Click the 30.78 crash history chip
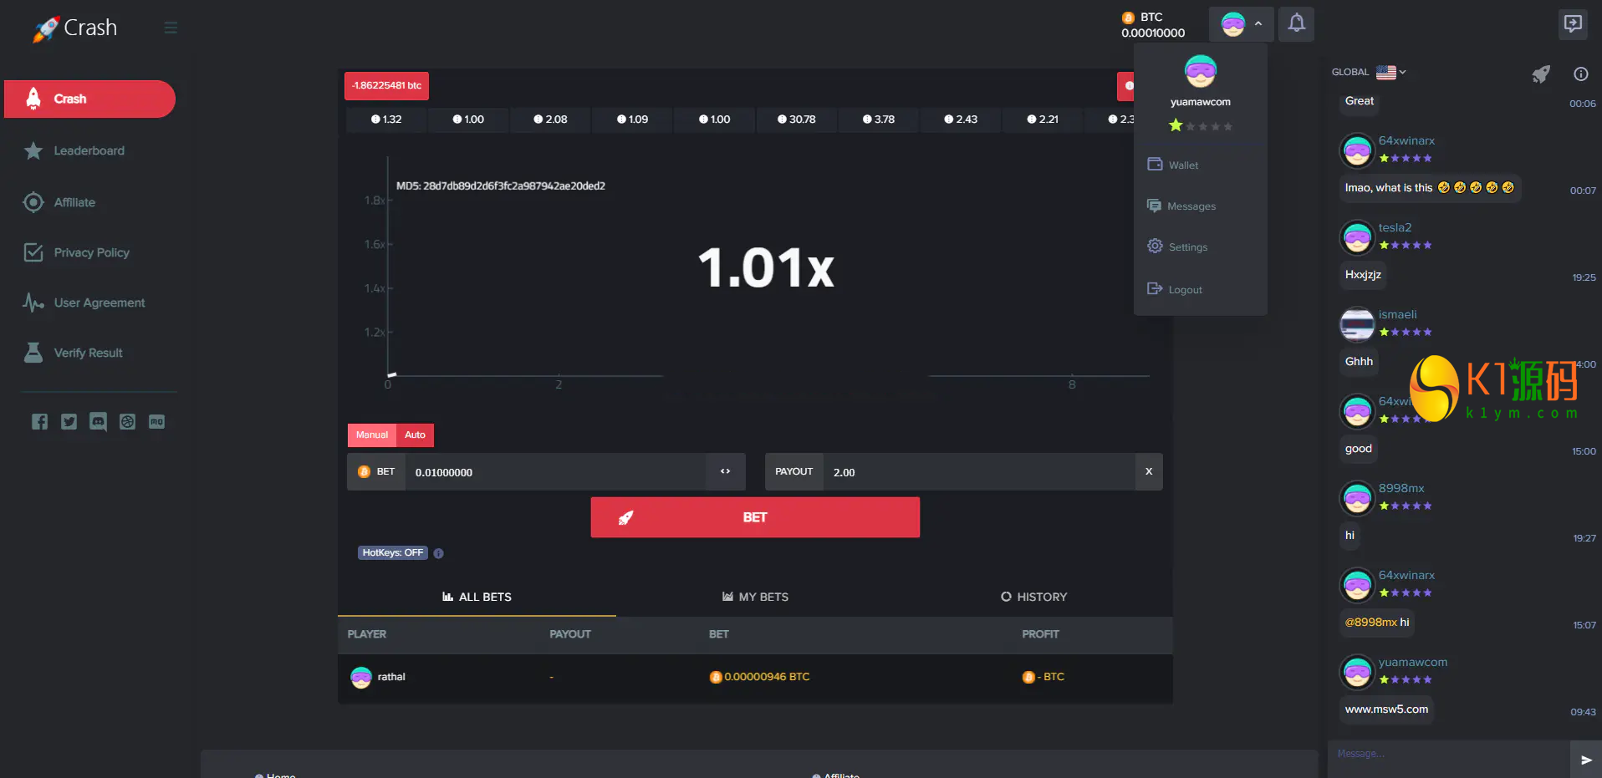Viewport: 1602px width, 778px height. [x=797, y=119]
